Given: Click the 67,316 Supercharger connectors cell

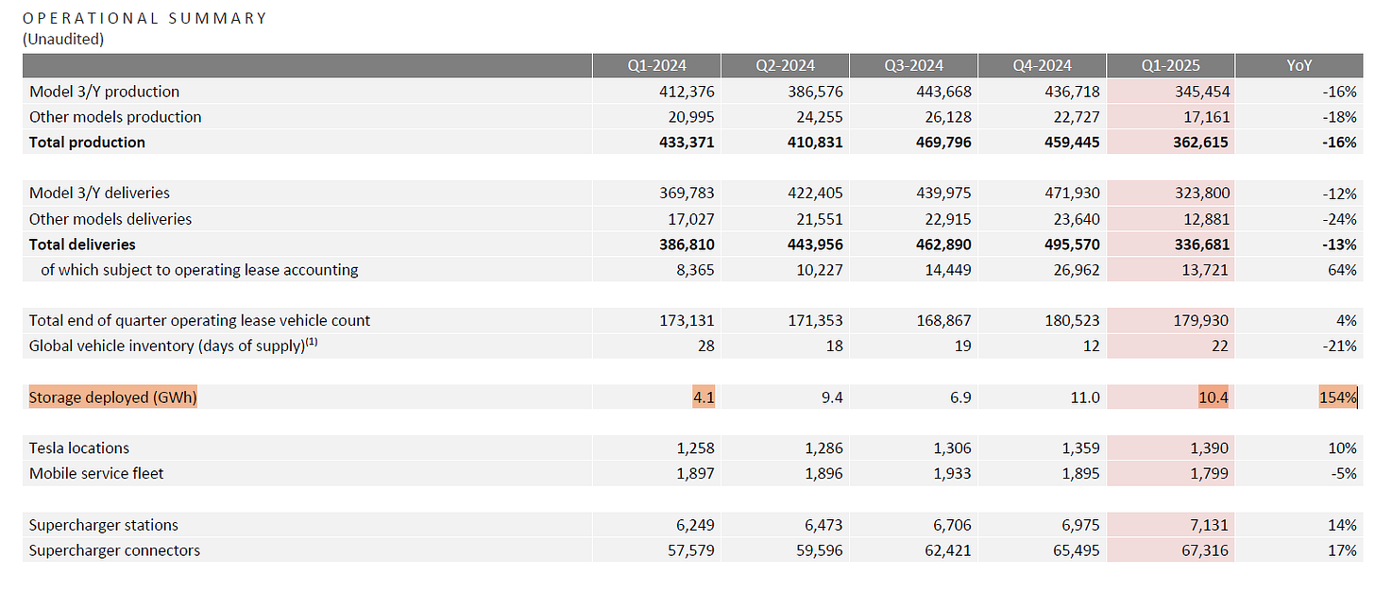Looking at the screenshot, I should tap(1205, 550).
